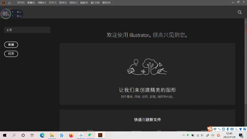Click the Sogou input method S icon
The height and width of the screenshot is (139, 247).
pyautogui.click(x=210, y=129)
